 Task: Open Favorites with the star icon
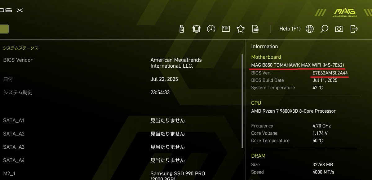tap(241, 29)
